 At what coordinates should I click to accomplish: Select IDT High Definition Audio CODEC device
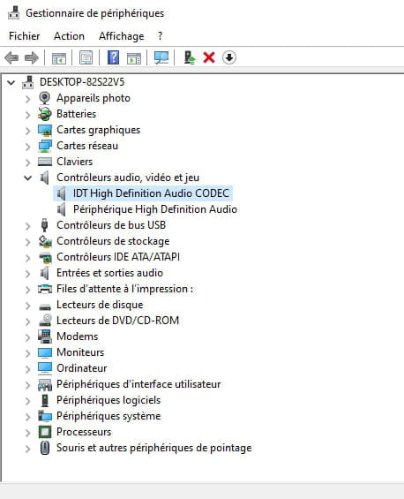click(151, 193)
